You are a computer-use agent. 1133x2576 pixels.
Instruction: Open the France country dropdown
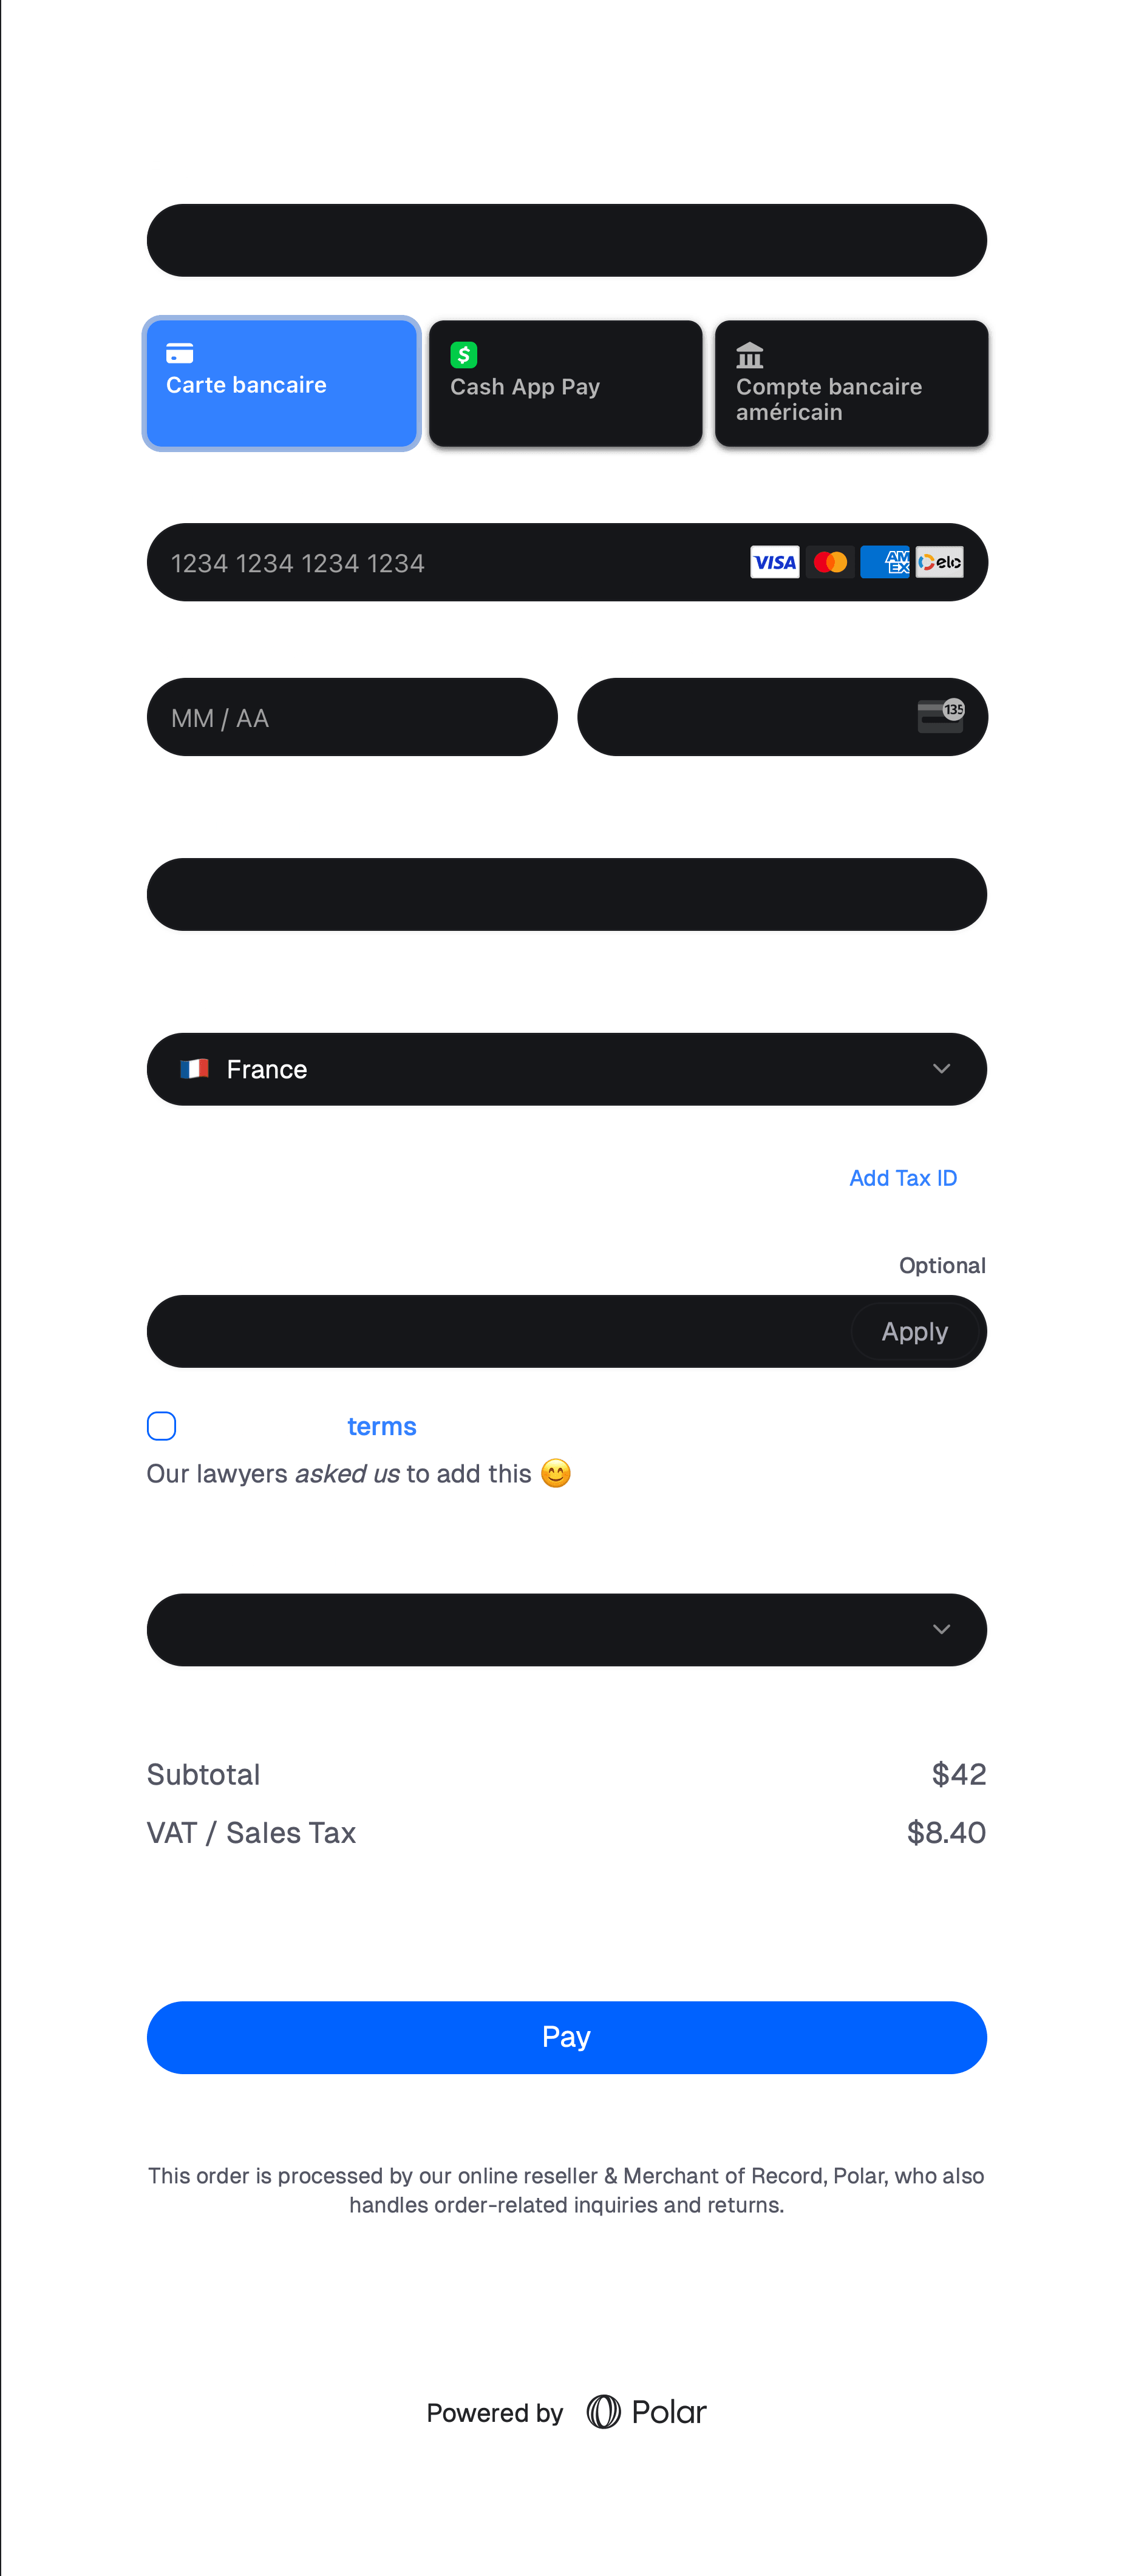coord(566,1069)
